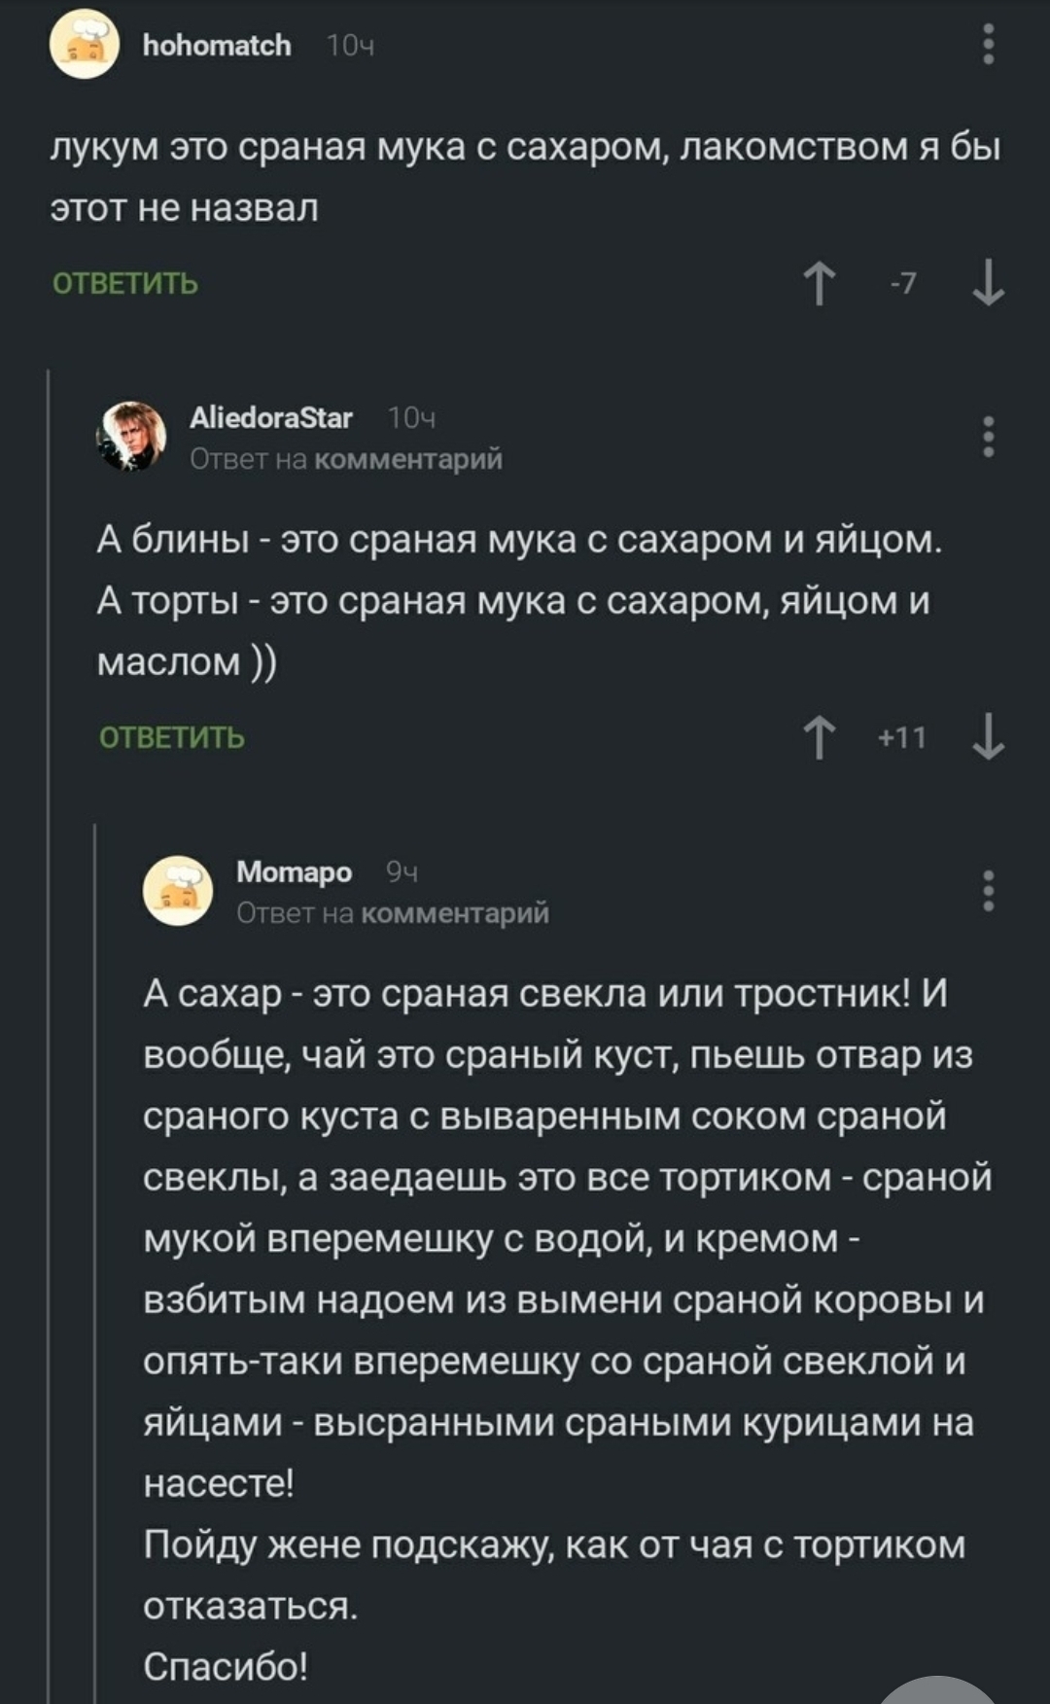The width and height of the screenshot is (1050, 1704).
Task: Open hohomatch username link
Action: (217, 46)
